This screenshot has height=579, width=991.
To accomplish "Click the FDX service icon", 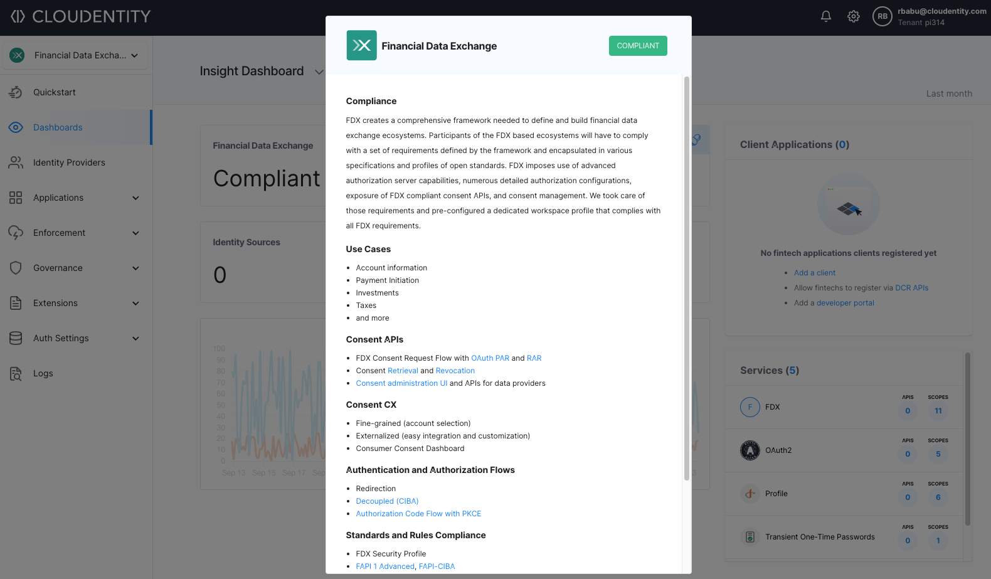I will (x=750, y=407).
